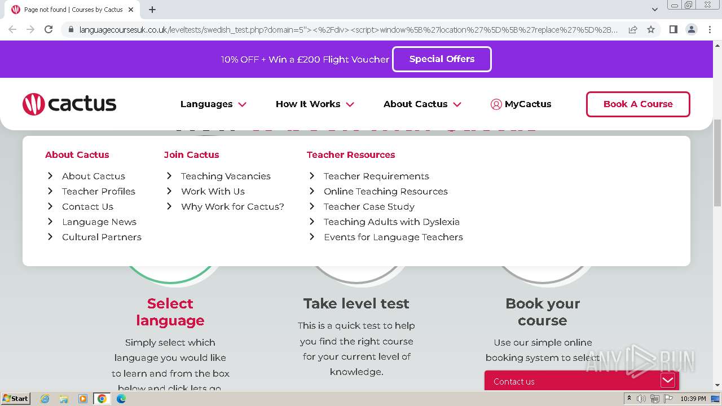
Task: Open Teaching Adults with Dyslexia link
Action: click(391, 222)
